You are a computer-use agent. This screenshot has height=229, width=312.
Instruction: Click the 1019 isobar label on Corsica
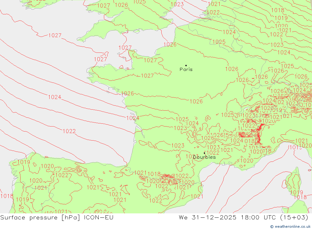[296, 192]
